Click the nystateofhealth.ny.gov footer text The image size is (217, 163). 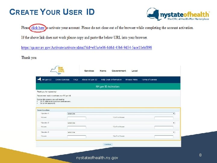tap(97, 158)
